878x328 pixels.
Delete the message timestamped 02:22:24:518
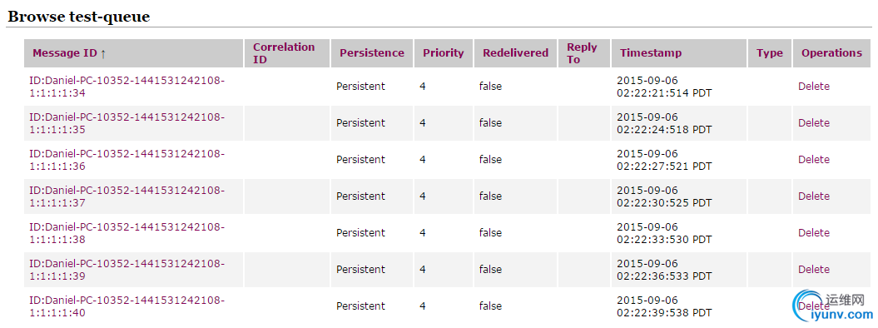814,122
